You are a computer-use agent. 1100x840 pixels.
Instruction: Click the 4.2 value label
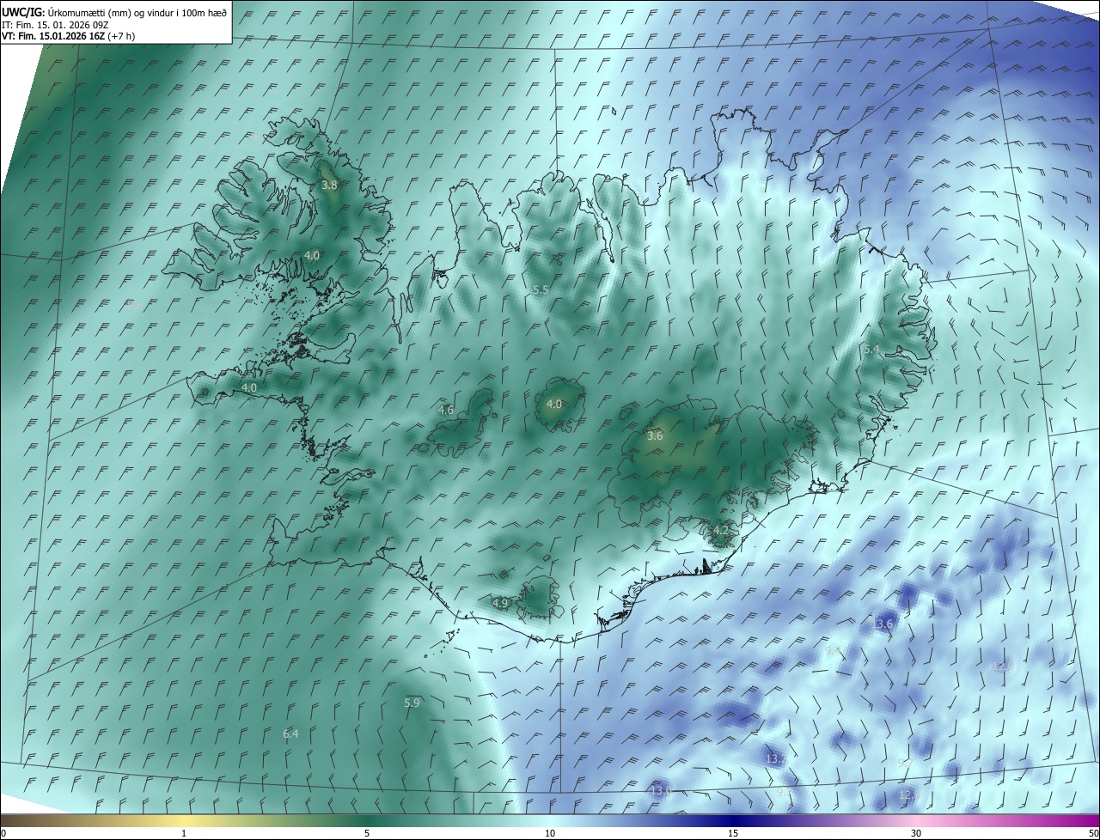coord(720,531)
